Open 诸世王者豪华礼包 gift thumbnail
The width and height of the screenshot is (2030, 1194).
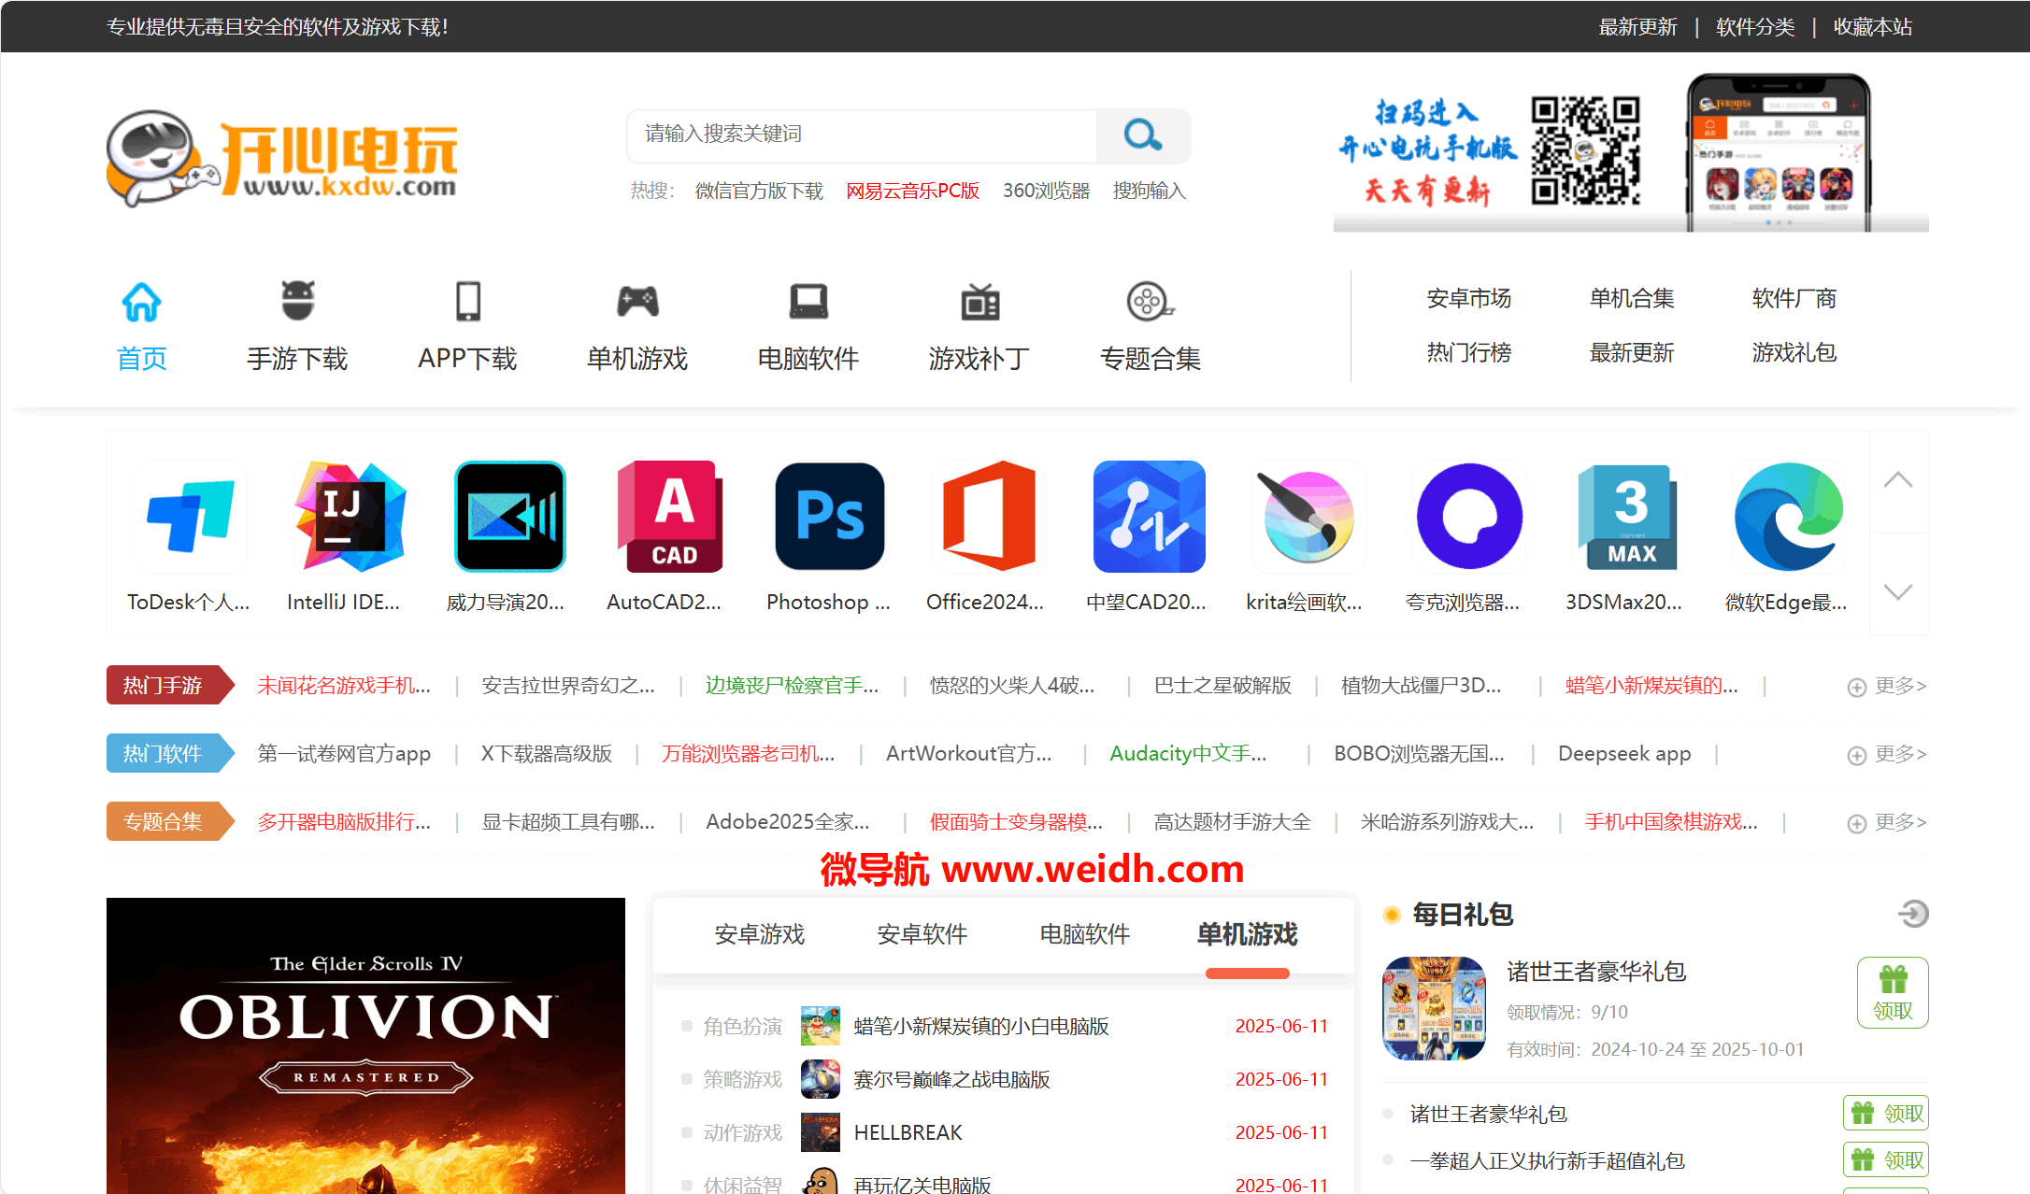coord(1434,1008)
